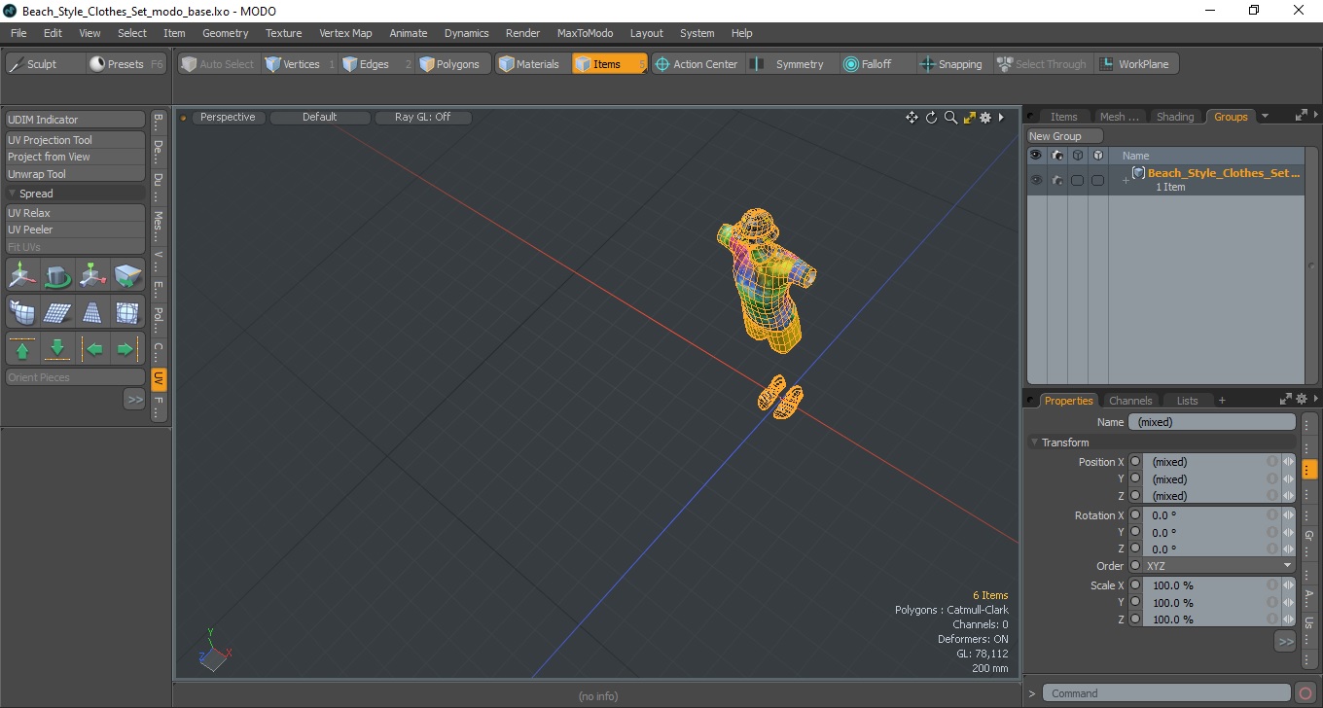Select the UV transform move tool icon
Screen dimensions: 1323x708
tap(22, 275)
